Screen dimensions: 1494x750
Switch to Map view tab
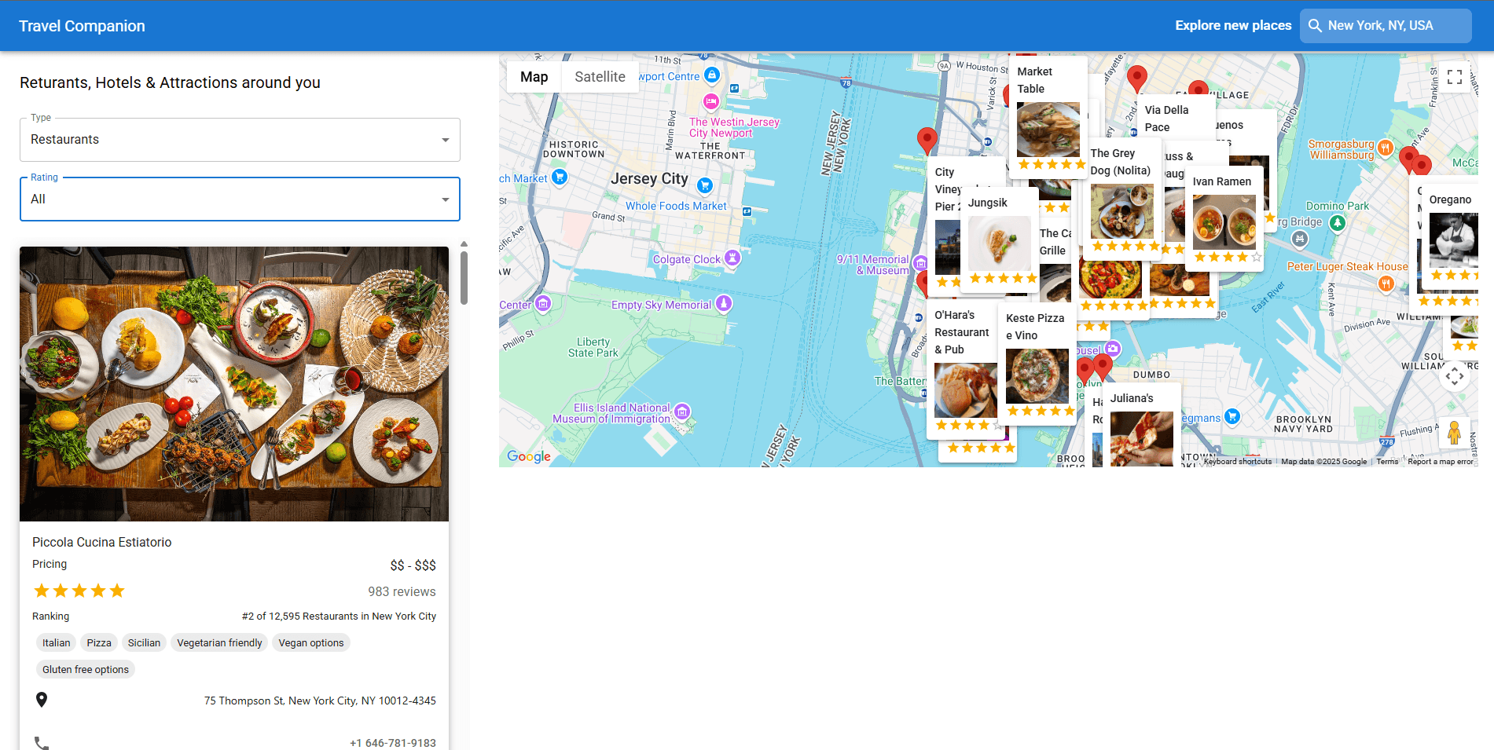coord(534,77)
